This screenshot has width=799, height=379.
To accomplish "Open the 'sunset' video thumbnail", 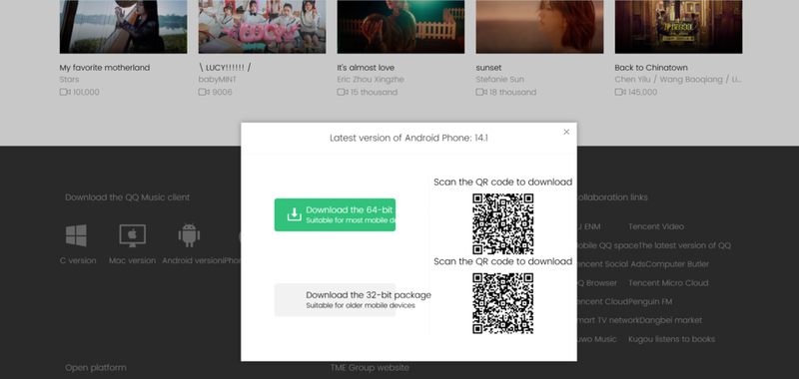I will click(539, 27).
